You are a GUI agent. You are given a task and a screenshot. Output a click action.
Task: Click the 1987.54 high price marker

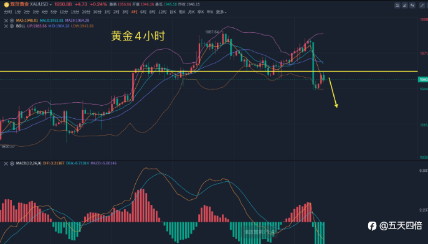(x=212, y=32)
